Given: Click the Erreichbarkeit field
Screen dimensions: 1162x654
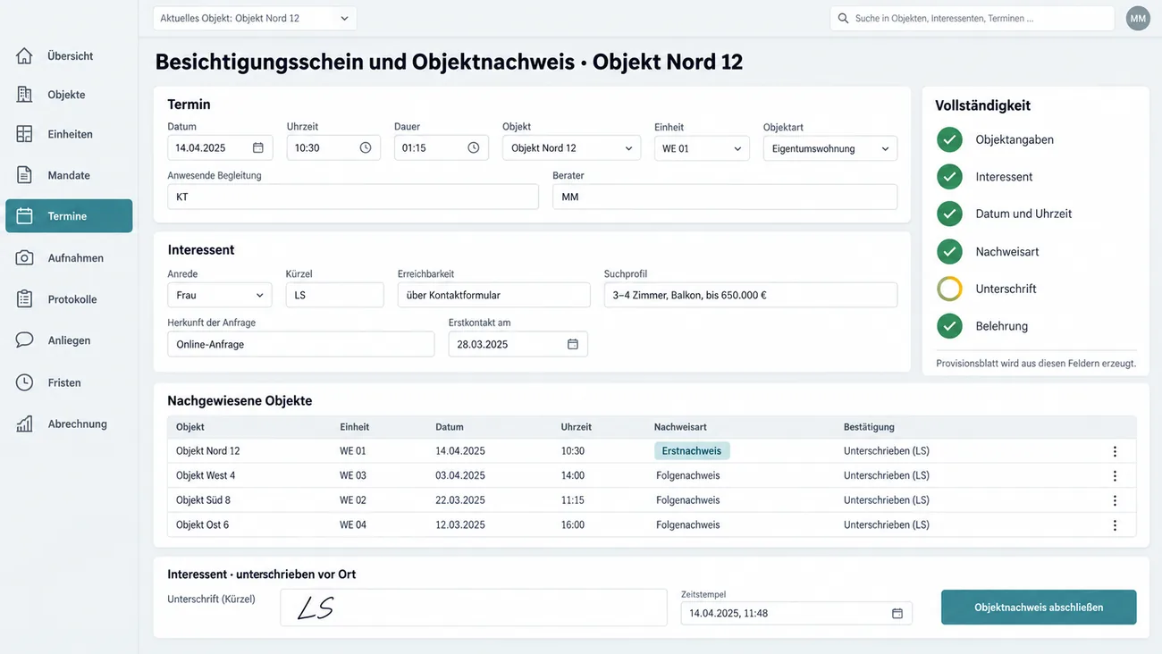Looking at the screenshot, I should click(494, 295).
